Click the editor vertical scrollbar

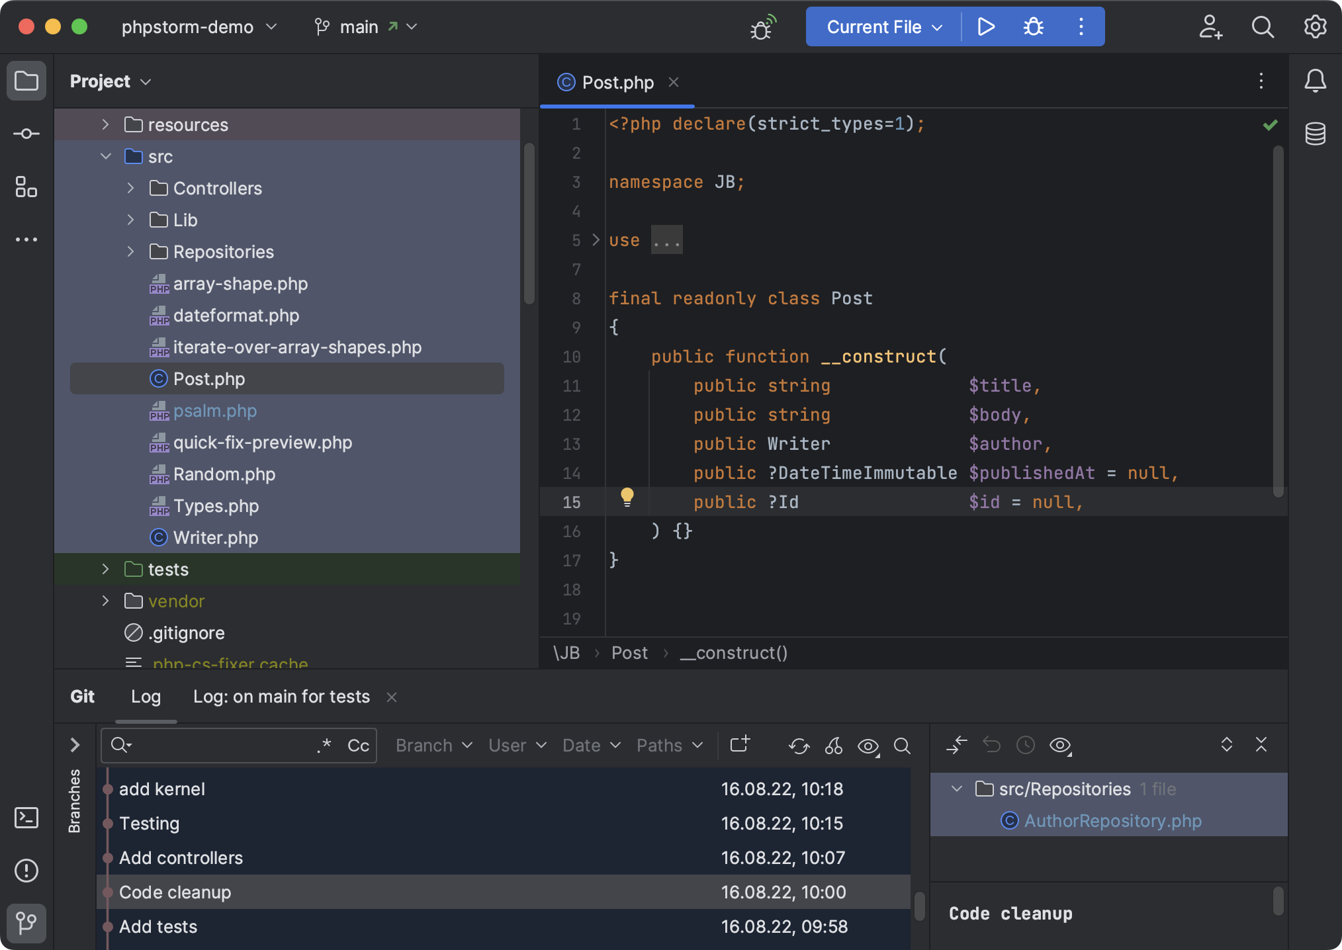point(1278,321)
